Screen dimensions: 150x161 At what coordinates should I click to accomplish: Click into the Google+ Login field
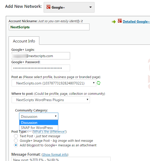(41, 56)
